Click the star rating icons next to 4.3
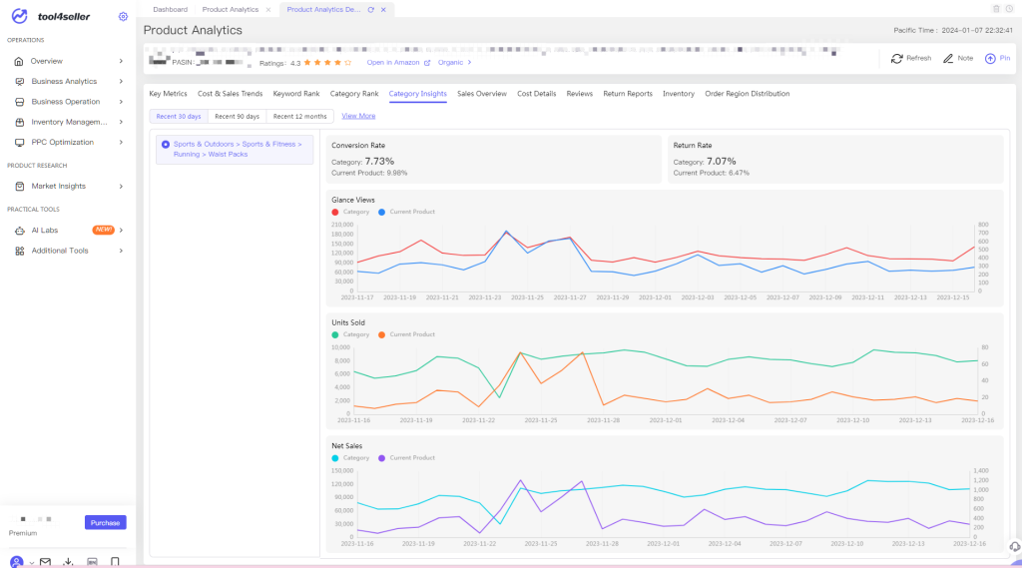 [x=327, y=63]
